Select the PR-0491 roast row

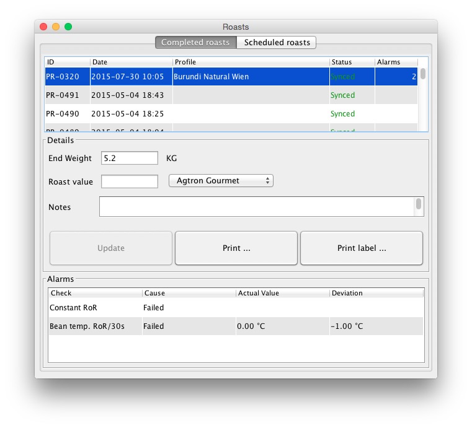click(231, 95)
